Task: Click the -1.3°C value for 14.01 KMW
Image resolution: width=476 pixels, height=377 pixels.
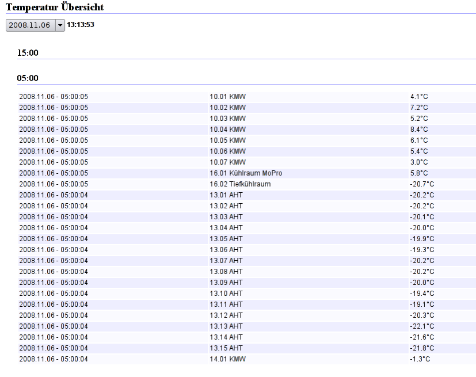Action: point(420,359)
